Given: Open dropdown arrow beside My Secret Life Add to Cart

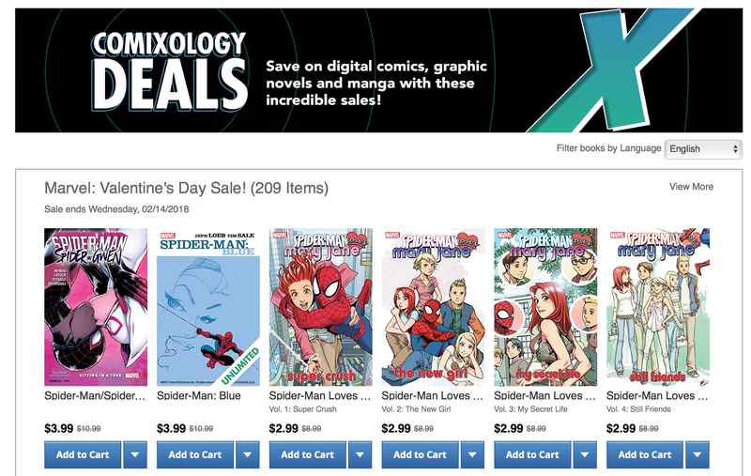Looking at the screenshot, I should 585,454.
